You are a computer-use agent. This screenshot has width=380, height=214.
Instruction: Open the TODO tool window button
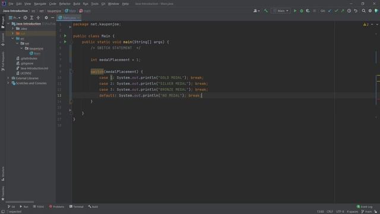pyautogui.click(x=39, y=207)
